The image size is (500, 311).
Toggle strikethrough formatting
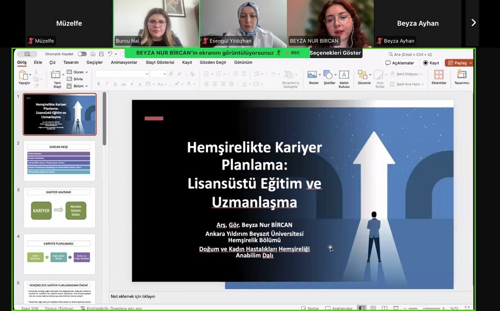(124, 84)
